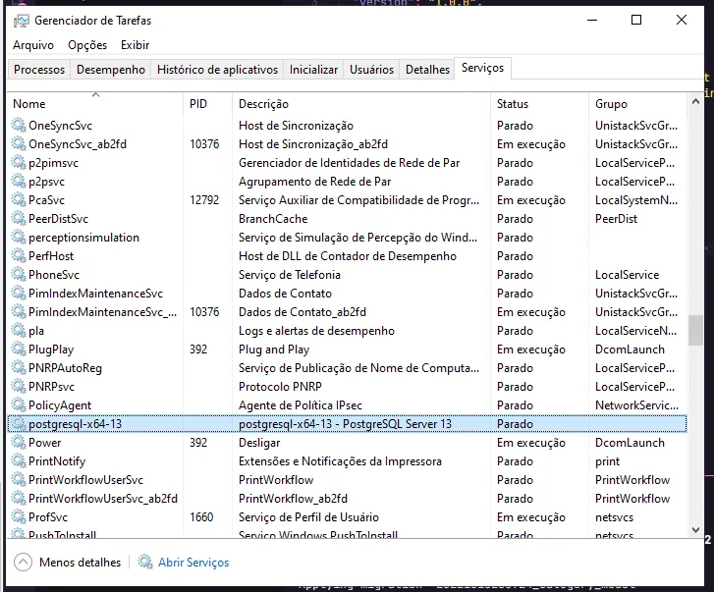Select the PerfHost service row
Image resolution: width=714 pixels, height=592 pixels.
pos(51,256)
